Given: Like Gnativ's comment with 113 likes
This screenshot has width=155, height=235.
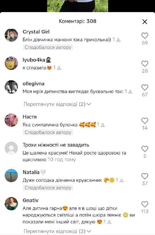Looking at the screenshot, I should [145, 204].
